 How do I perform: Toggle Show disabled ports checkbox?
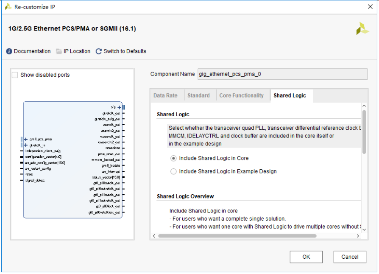click(15, 75)
